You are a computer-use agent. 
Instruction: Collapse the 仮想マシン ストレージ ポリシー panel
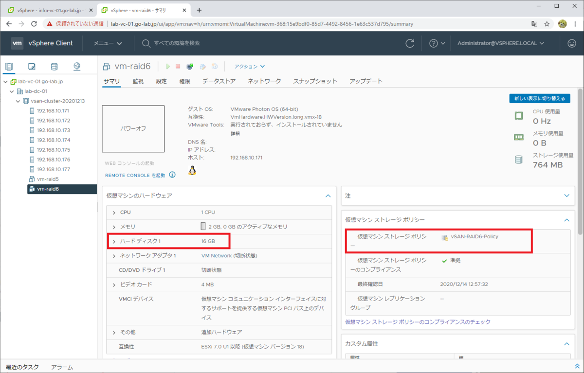(x=566, y=220)
